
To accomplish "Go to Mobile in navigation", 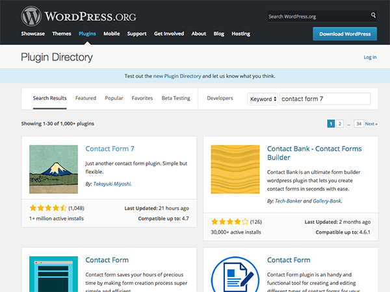I will tap(112, 34).
